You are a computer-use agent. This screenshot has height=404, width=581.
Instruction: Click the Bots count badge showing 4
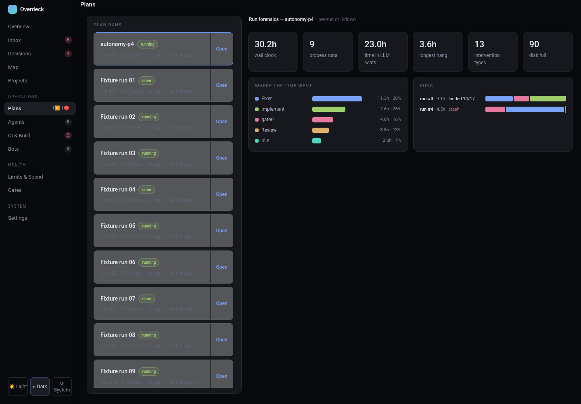68,149
